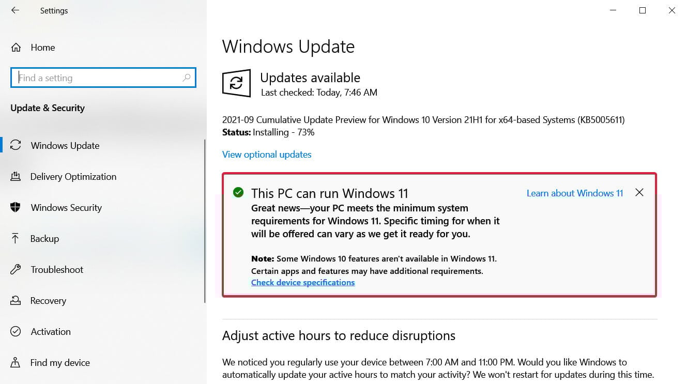Image resolution: width=687 pixels, height=384 pixels.
Task: Click the Find my device person icon
Action: [16, 362]
